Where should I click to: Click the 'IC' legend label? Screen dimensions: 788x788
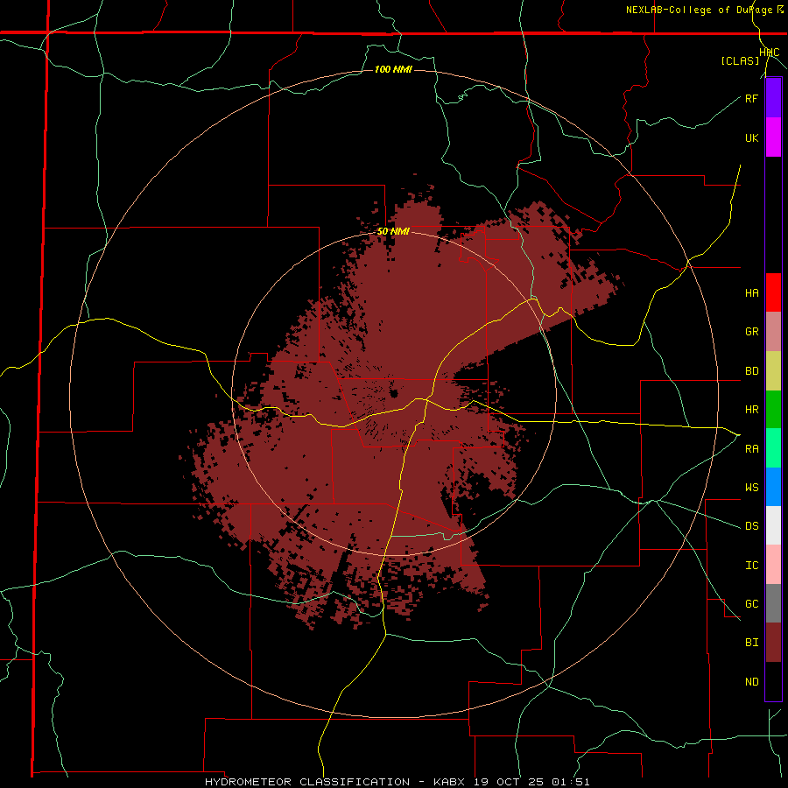point(751,566)
